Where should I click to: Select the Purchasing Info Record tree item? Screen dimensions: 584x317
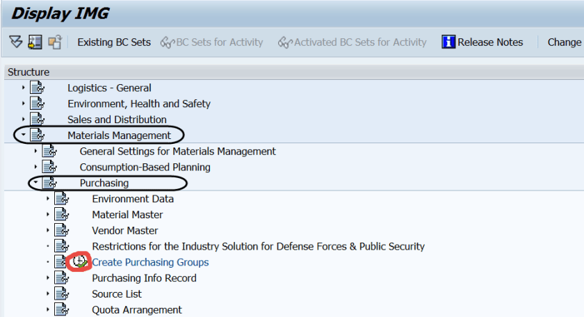[x=144, y=278]
